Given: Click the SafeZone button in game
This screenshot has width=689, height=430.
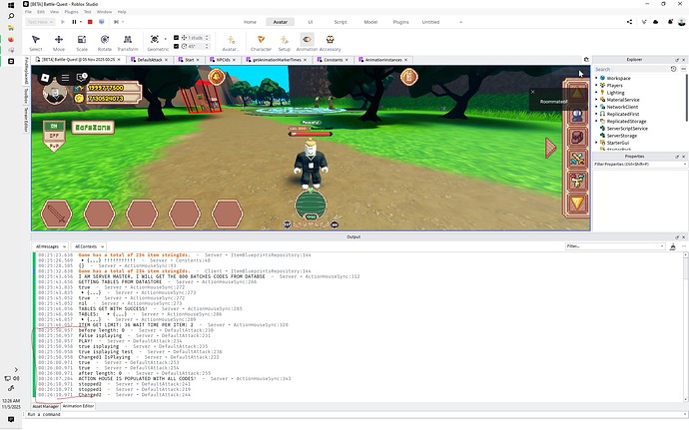Looking at the screenshot, I should point(93,128).
